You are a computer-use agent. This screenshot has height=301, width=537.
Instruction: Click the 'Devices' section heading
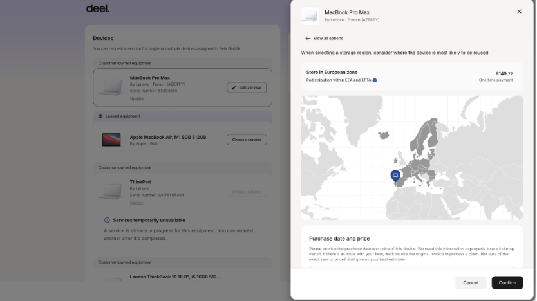click(x=103, y=39)
